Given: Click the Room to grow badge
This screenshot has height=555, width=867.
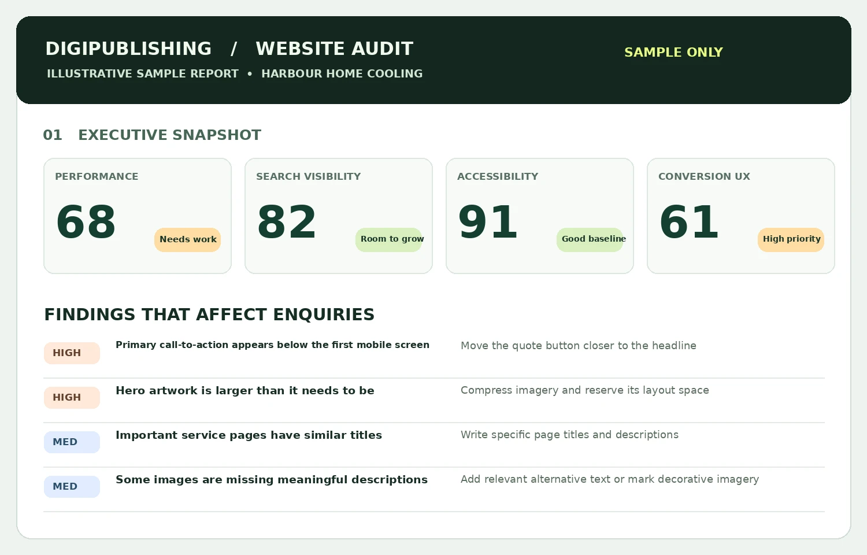Looking at the screenshot, I should point(389,239).
